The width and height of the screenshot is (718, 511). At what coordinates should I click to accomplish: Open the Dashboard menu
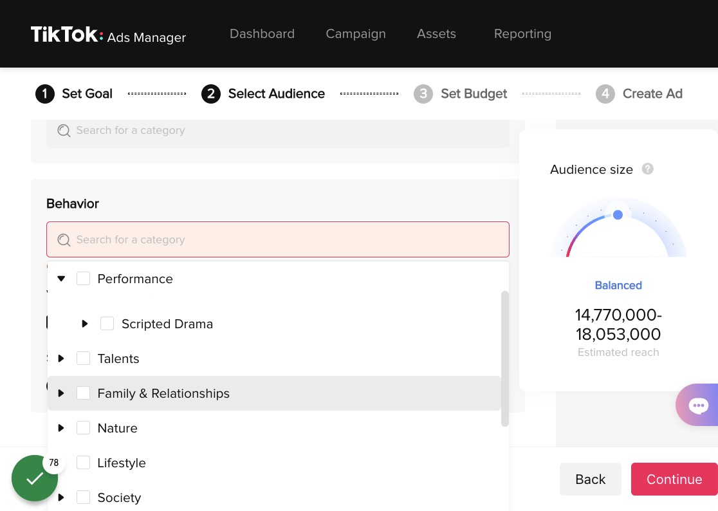(x=262, y=34)
